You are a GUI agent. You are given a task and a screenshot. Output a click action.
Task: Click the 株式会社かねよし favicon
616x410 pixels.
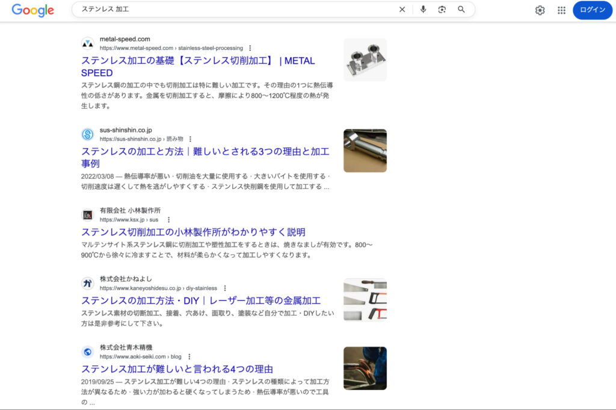[88, 284]
